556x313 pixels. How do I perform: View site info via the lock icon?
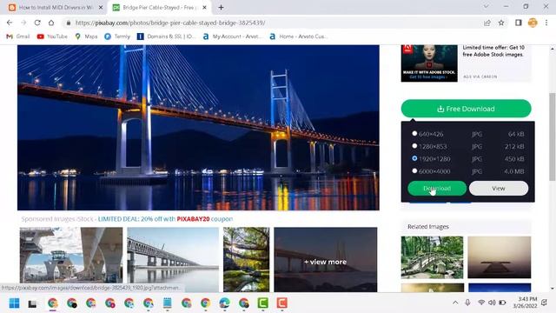68,23
